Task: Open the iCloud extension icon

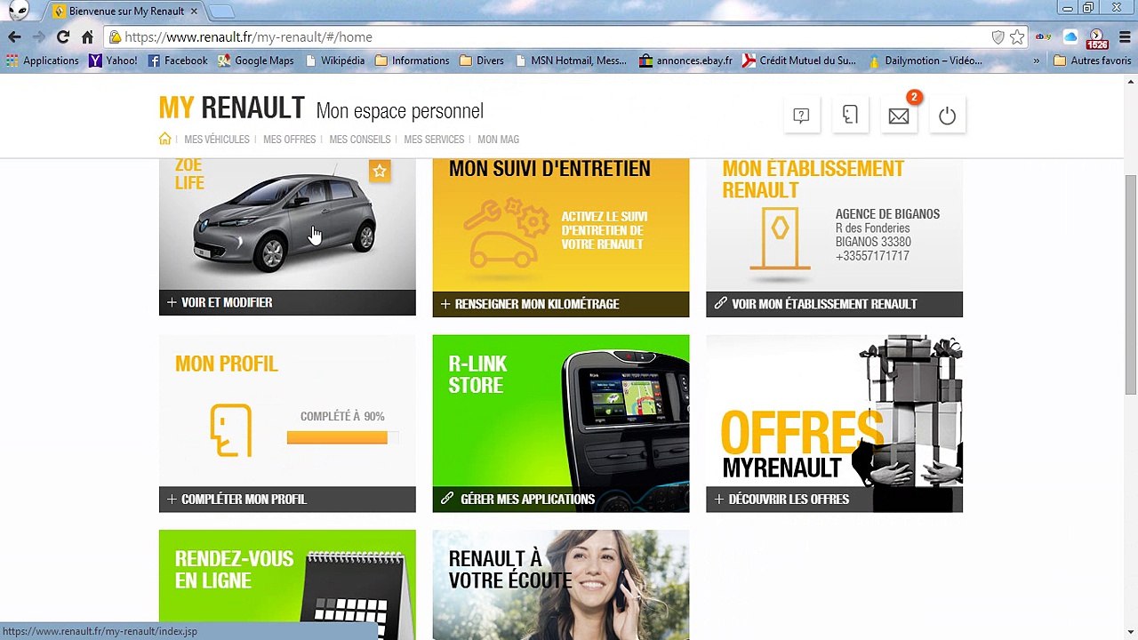Action: [1070, 37]
